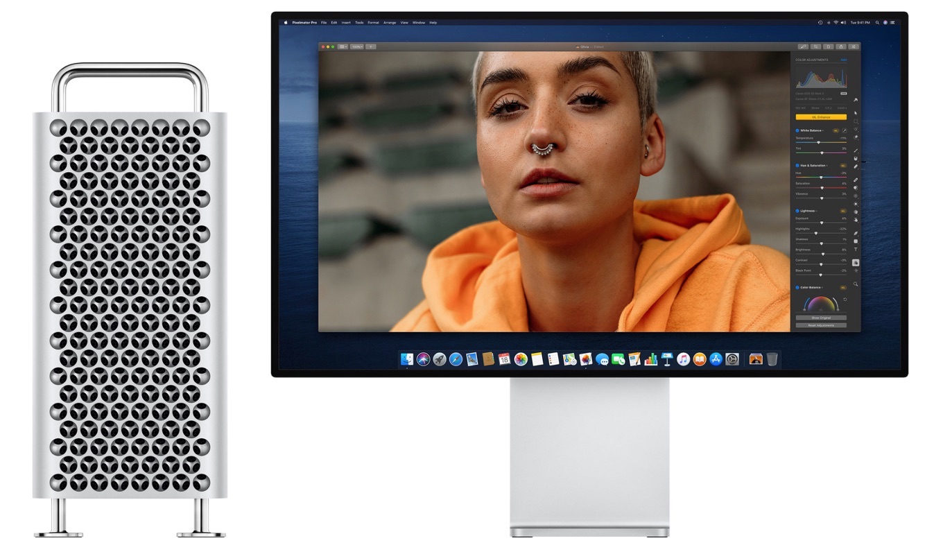Toggle ML button for White Balance
Image resolution: width=943 pixels, height=552 pixels.
coord(836,130)
